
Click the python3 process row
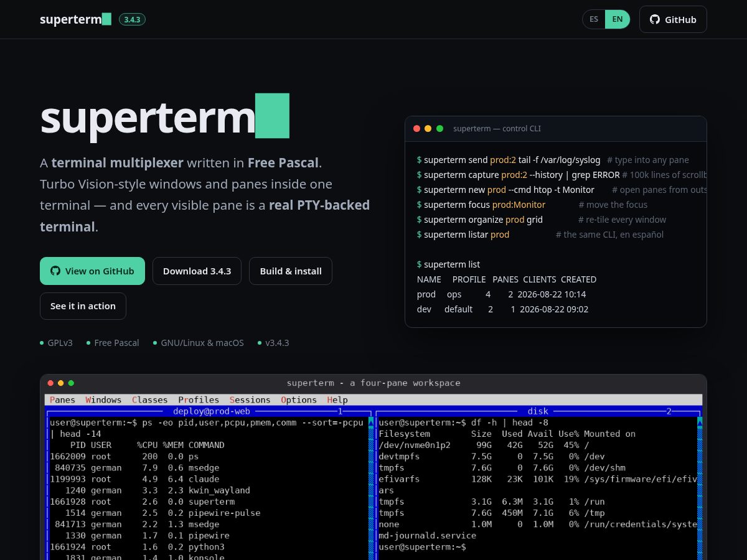coord(137,547)
